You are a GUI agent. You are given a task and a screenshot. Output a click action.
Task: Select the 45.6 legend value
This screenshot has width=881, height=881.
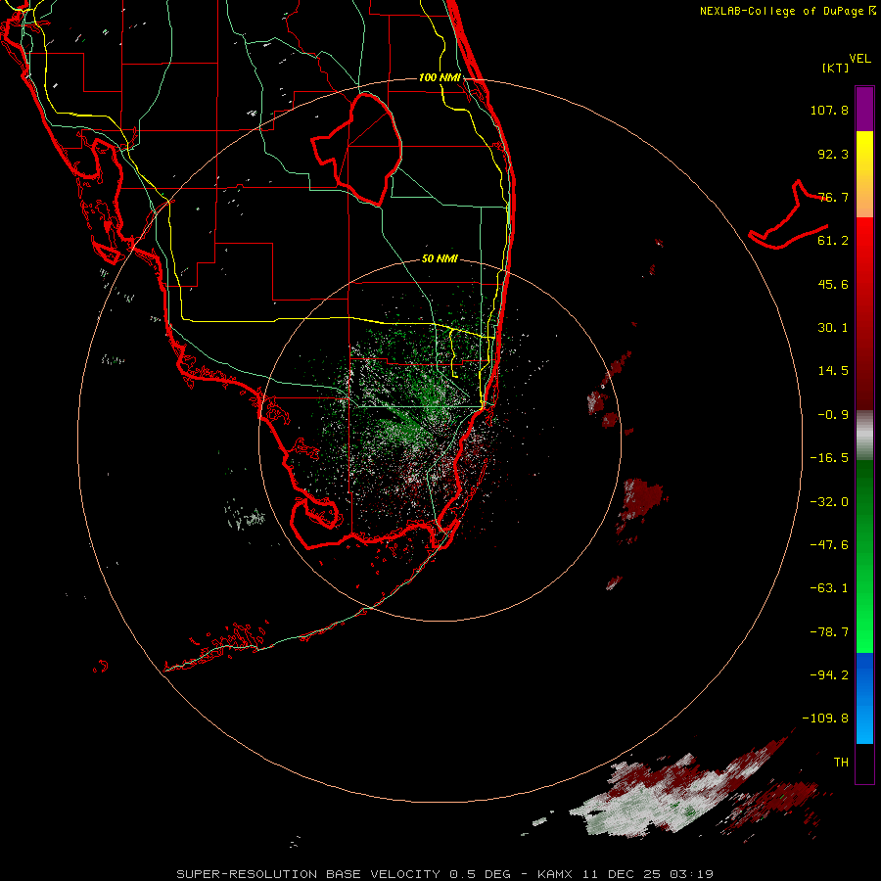pos(833,284)
